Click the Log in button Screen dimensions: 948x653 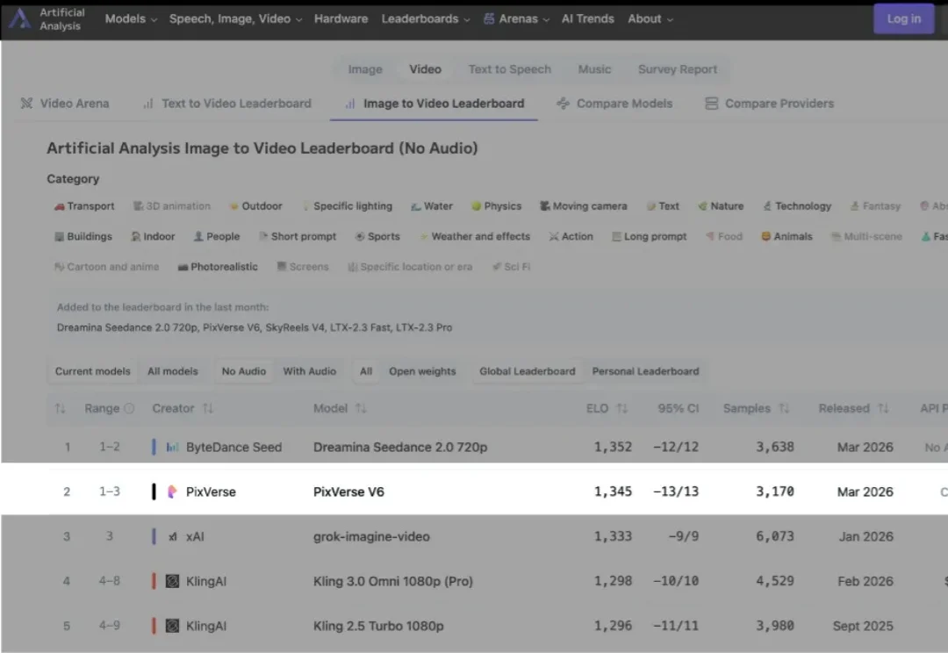coord(903,18)
